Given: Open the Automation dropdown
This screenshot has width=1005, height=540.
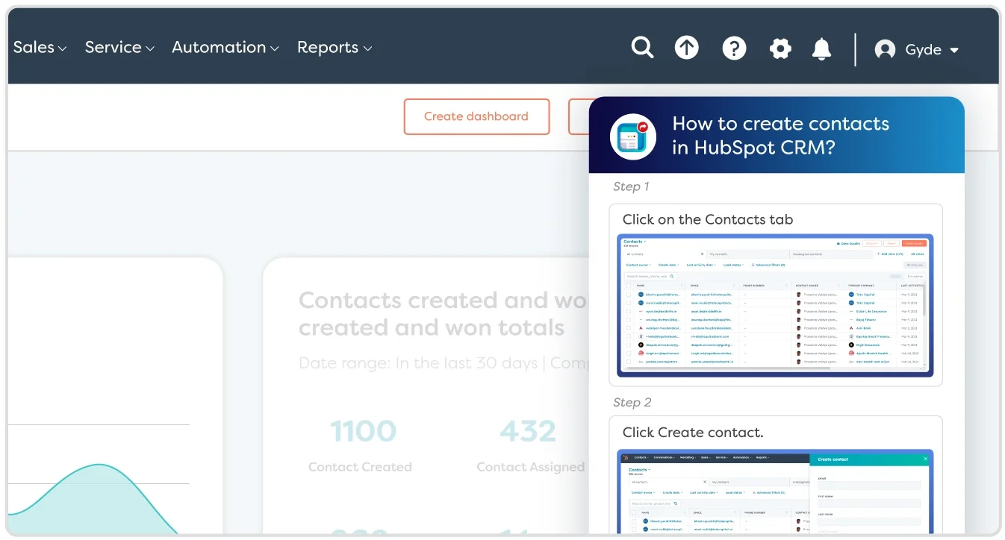Looking at the screenshot, I should [x=225, y=47].
